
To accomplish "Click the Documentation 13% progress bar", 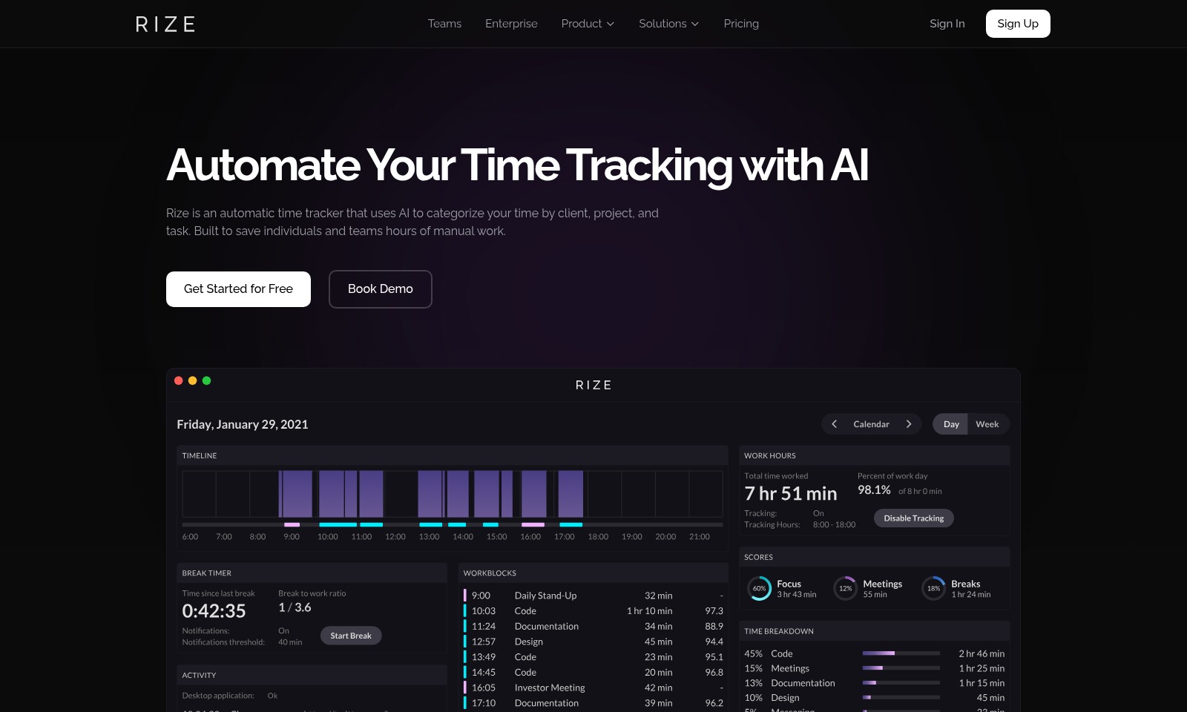I will (901, 683).
